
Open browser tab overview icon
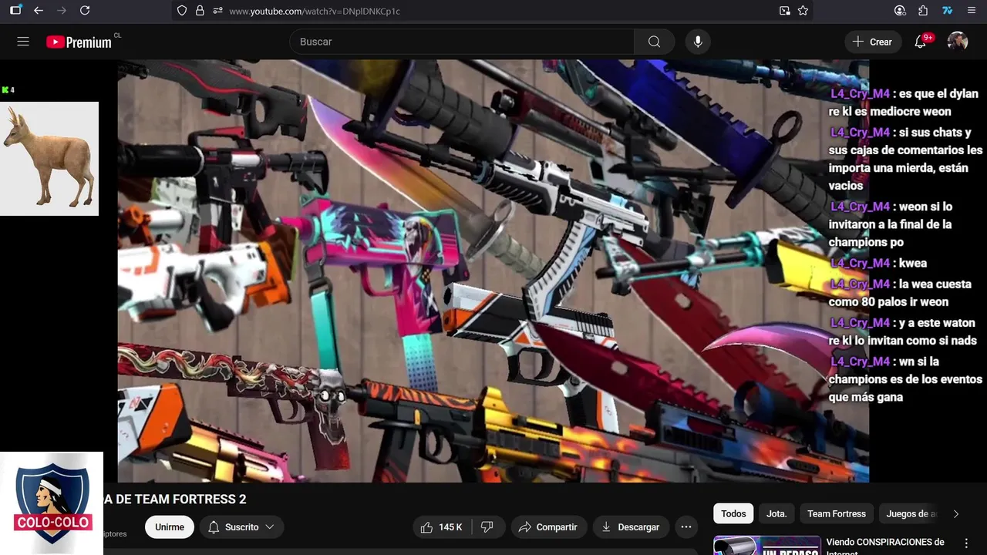15,11
